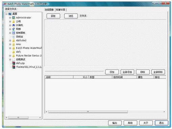Click the folder tree horizontal scrollbar thumb
This screenshot has width=172, height=129.
tap(18, 118)
